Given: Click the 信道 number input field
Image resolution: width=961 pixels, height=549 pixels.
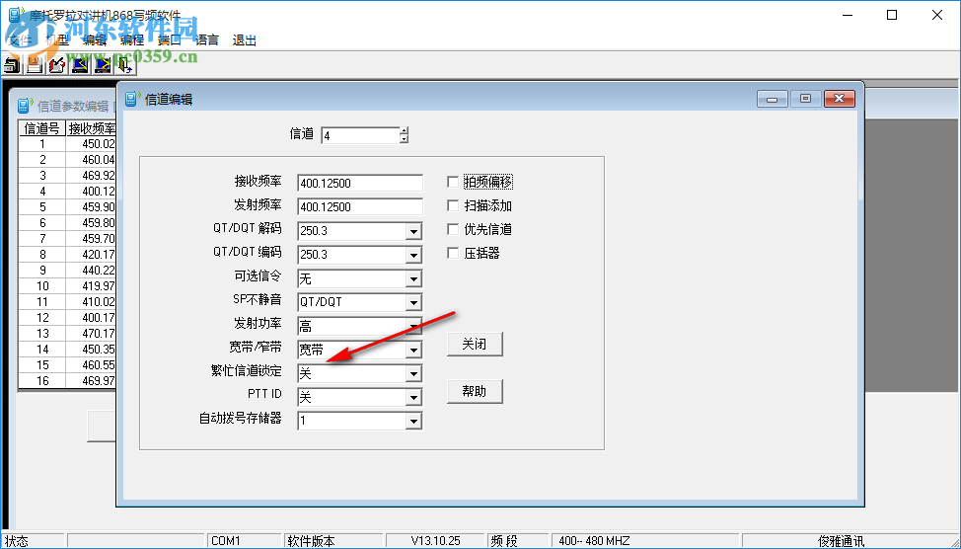Looking at the screenshot, I should (360, 135).
